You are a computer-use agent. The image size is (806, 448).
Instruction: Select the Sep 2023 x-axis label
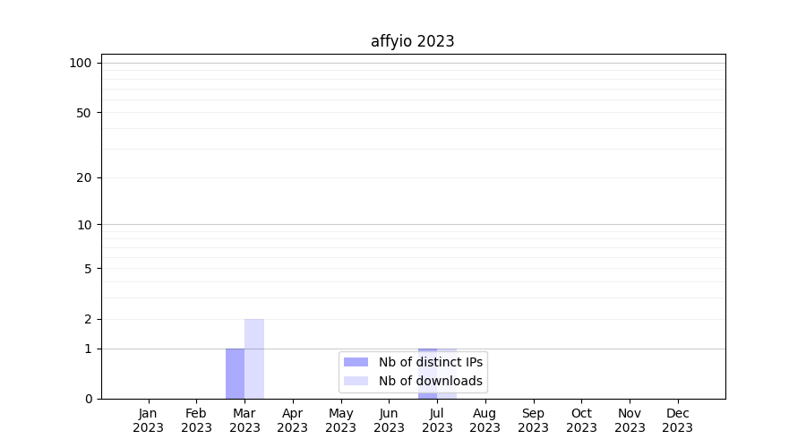coord(533,420)
